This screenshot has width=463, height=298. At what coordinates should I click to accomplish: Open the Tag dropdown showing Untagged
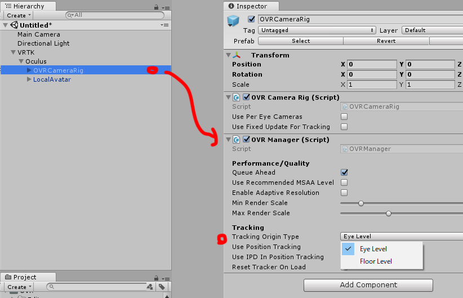[x=317, y=30]
